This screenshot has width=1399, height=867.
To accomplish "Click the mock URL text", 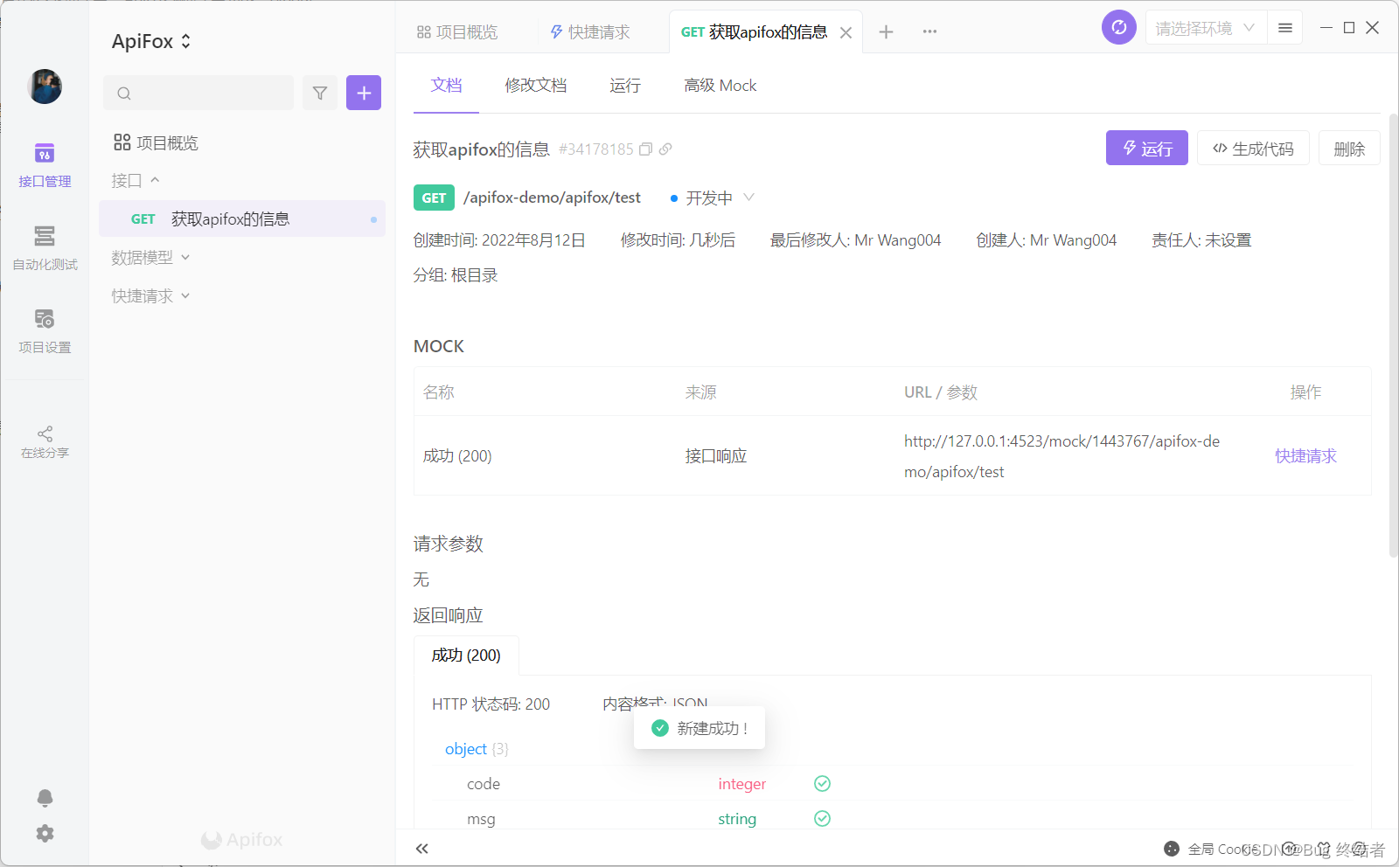I will coord(1061,456).
